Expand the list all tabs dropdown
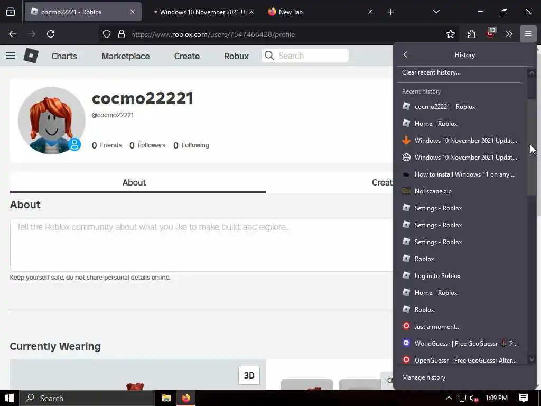The image size is (541, 406). pyautogui.click(x=436, y=12)
